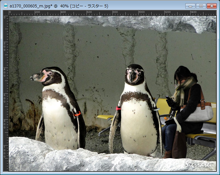Minimize the a1370_000605_m.jpg image window
The image size is (220, 175).
click(190, 6)
